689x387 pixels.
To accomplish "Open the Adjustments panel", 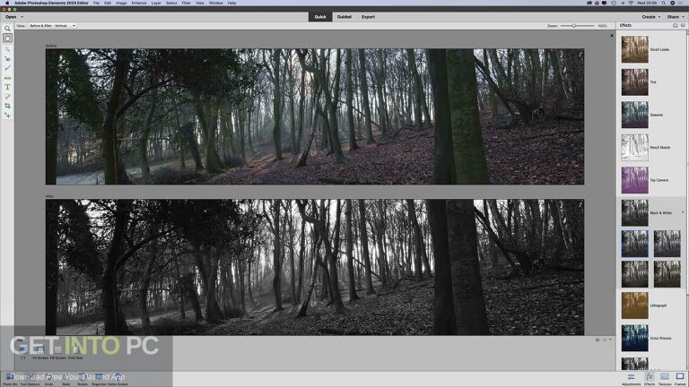I will [631, 379].
